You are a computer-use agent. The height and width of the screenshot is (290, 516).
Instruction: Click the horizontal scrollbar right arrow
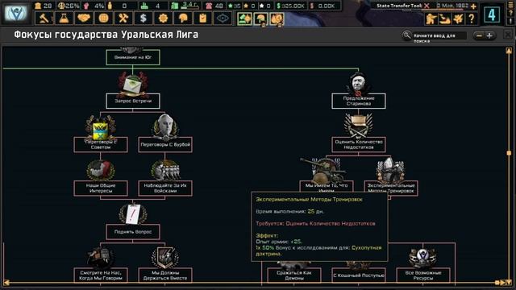pos(503,283)
